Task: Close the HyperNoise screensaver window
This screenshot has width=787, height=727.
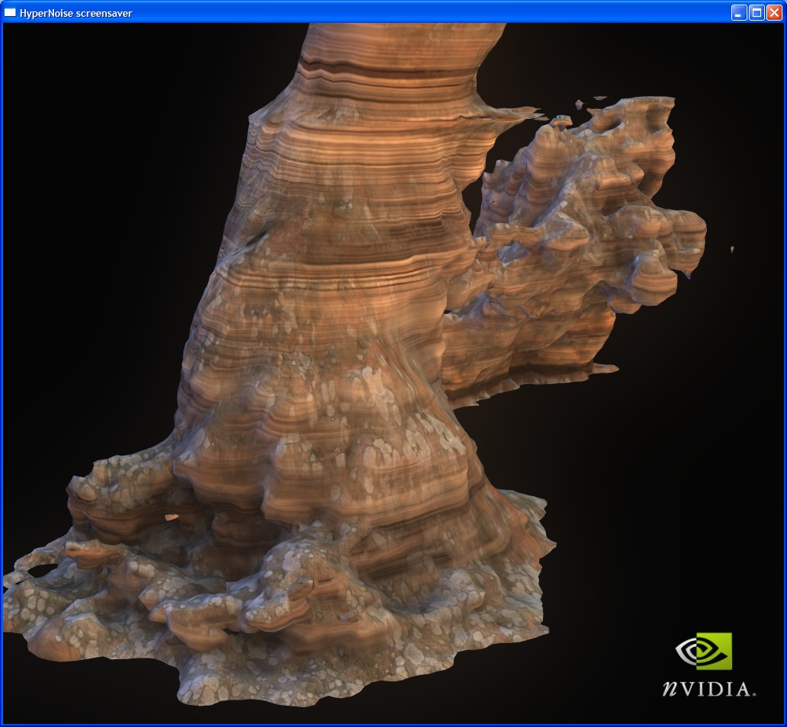Action: [774, 12]
